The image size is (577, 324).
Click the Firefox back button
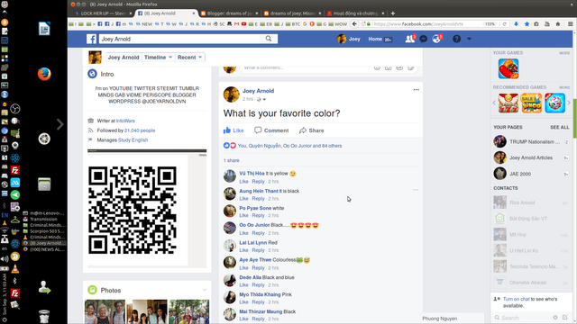pos(354,24)
